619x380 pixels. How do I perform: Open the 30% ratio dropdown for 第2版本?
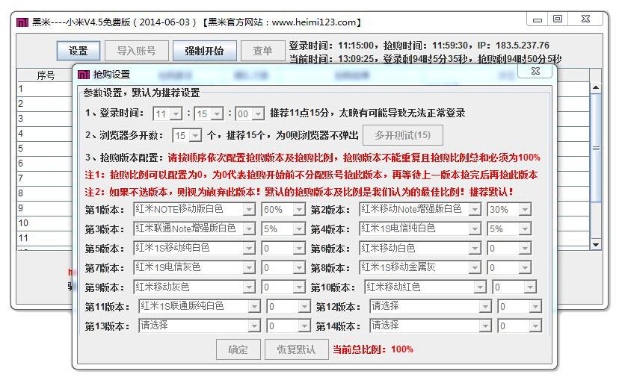tap(509, 209)
